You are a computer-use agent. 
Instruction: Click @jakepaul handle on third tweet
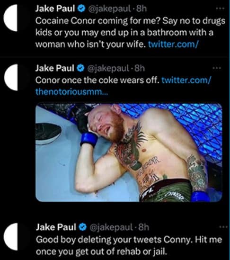(x=111, y=227)
